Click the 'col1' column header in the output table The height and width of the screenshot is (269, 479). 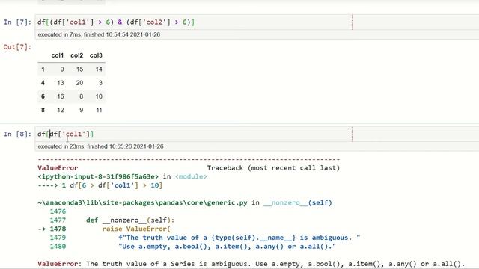coord(58,55)
